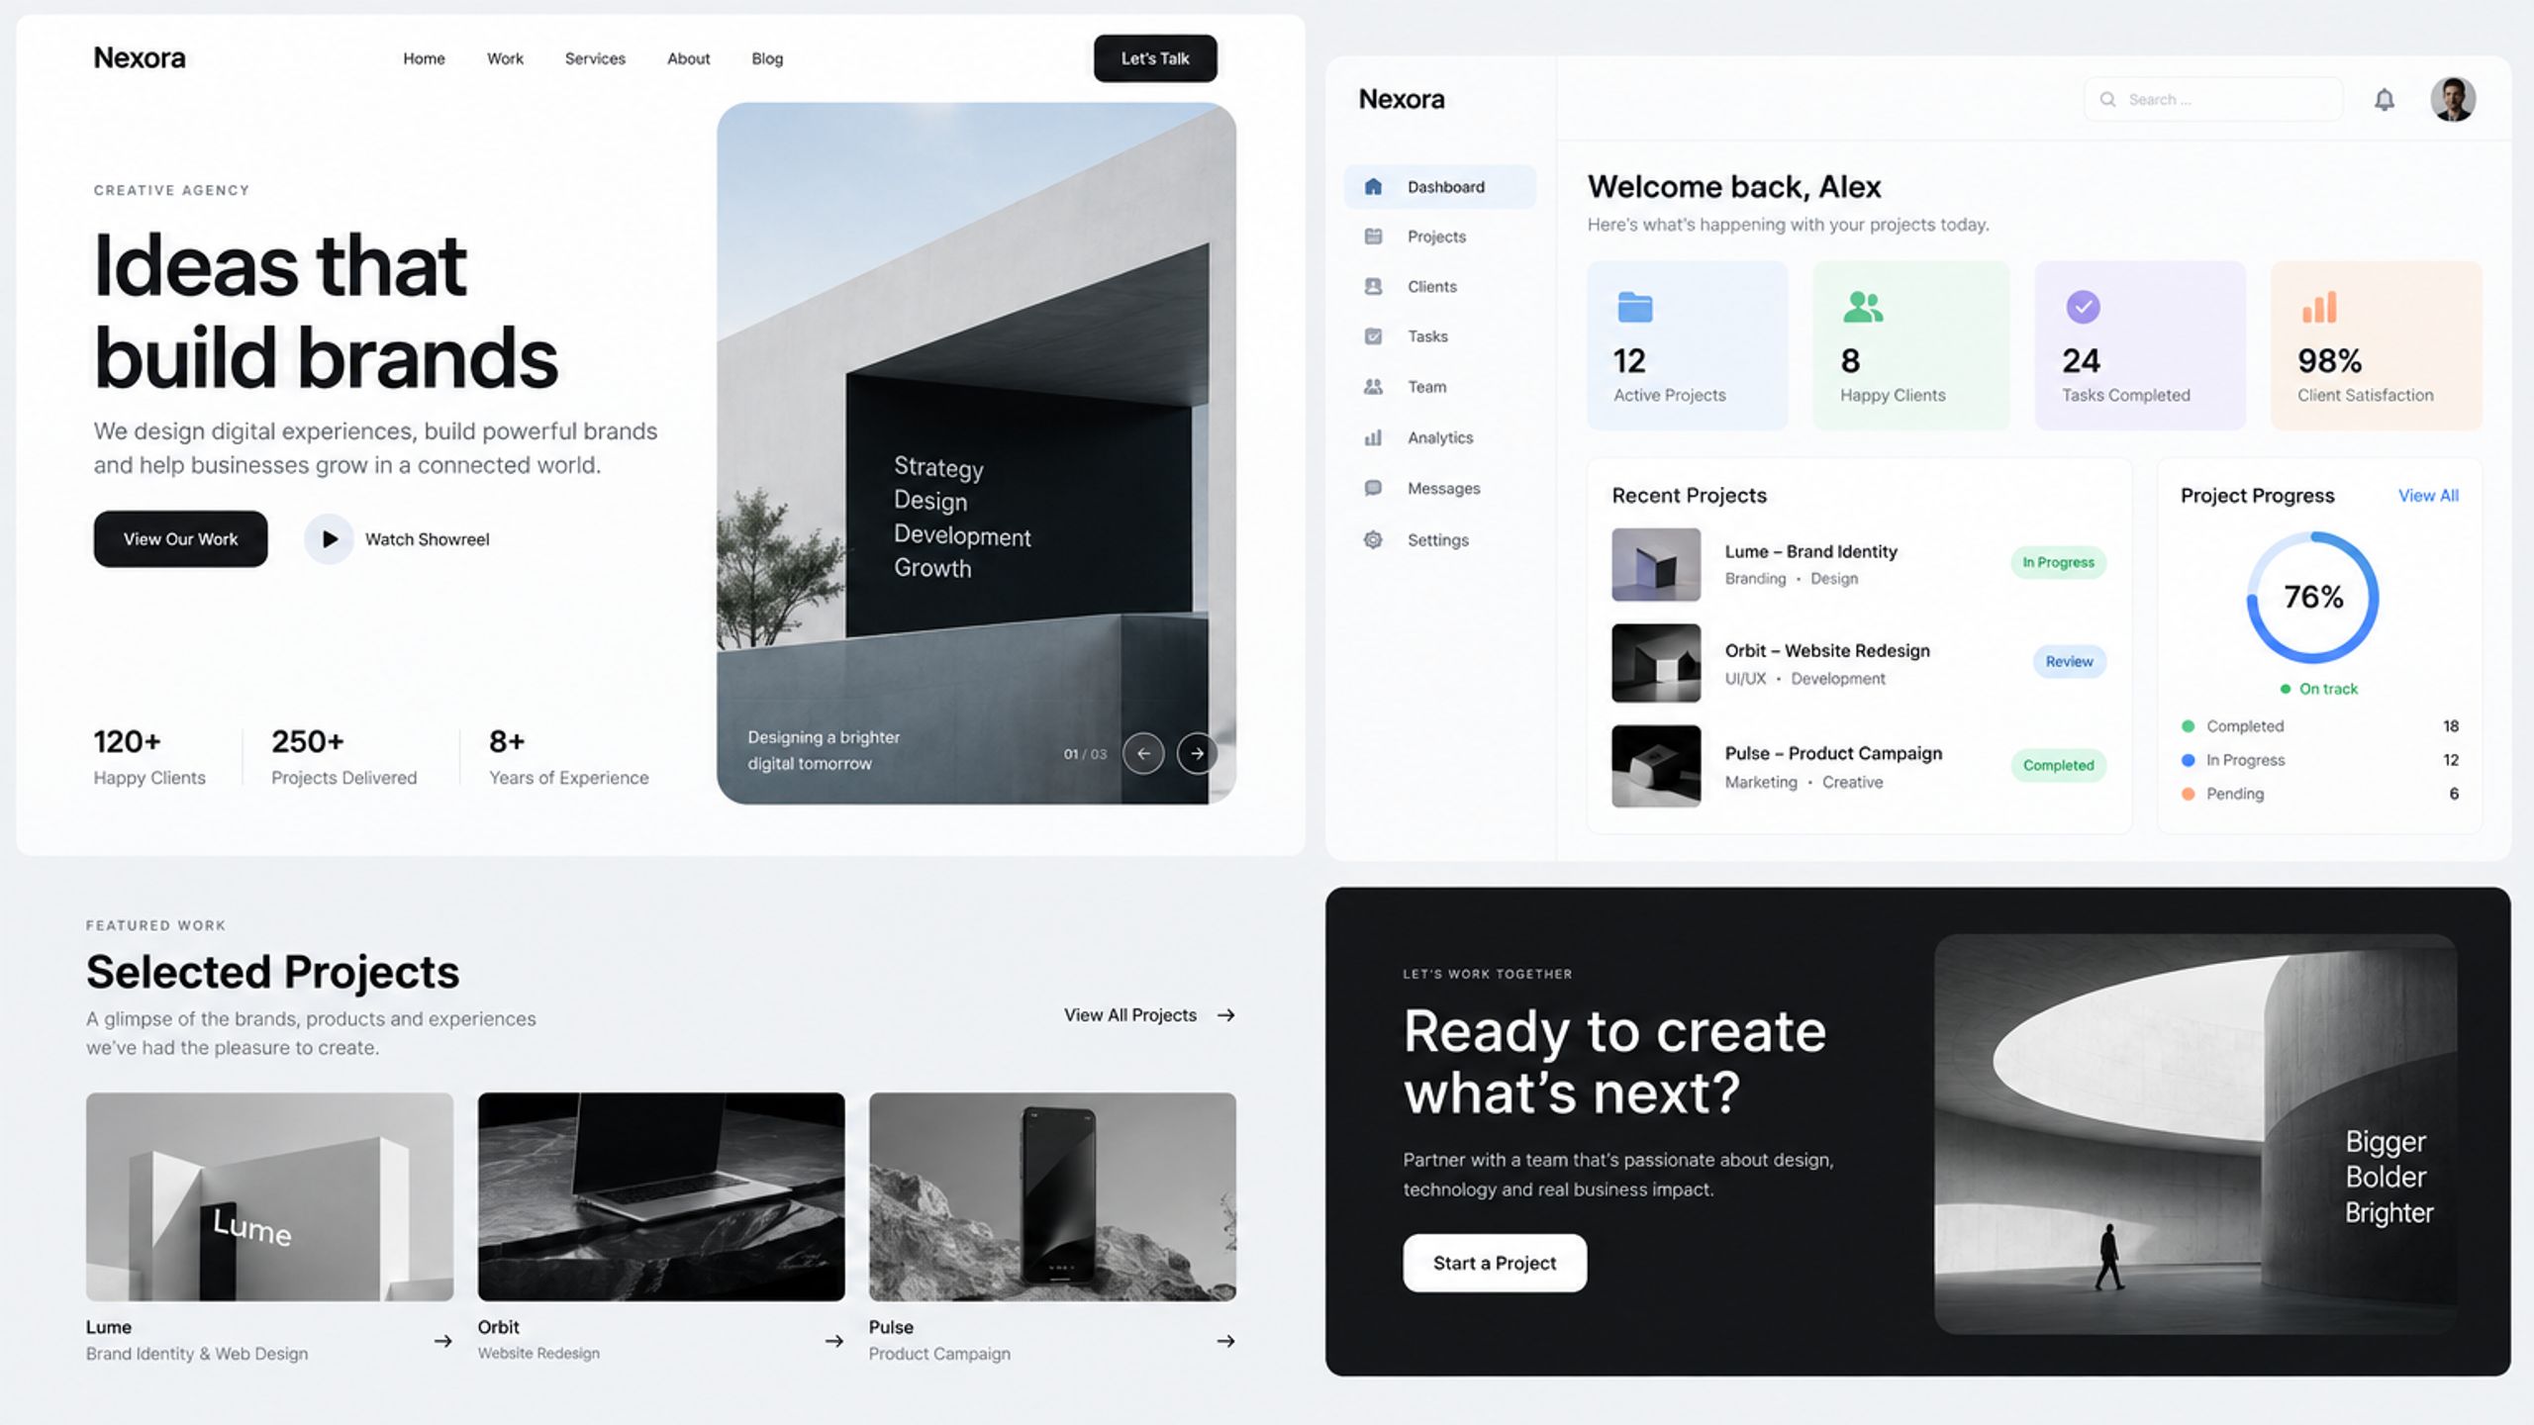Click the Messages speech bubble icon
2534x1425 pixels.
pyautogui.click(x=1373, y=488)
